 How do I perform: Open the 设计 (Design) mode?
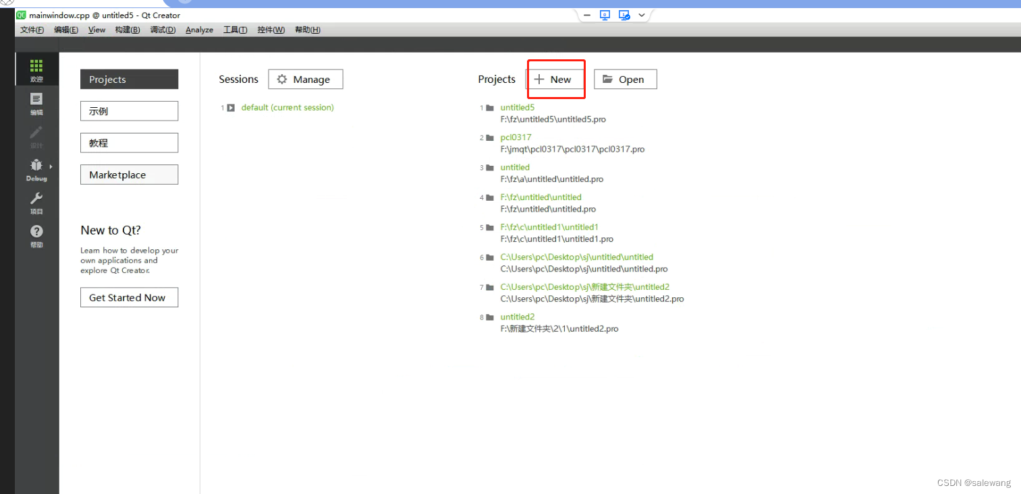(x=36, y=137)
